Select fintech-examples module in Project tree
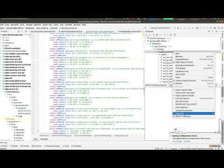Image resolution: width=224 pixels, height=168 pixels. click(x=13, y=49)
